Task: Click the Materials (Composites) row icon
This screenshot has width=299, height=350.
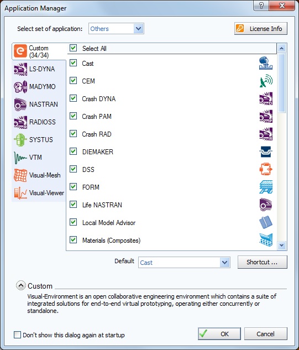Action: 266,240
